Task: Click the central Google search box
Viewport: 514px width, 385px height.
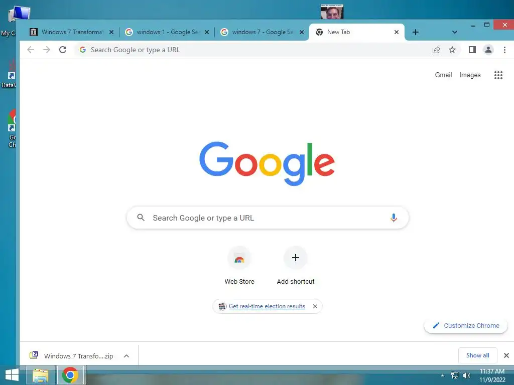Action: tap(268, 218)
